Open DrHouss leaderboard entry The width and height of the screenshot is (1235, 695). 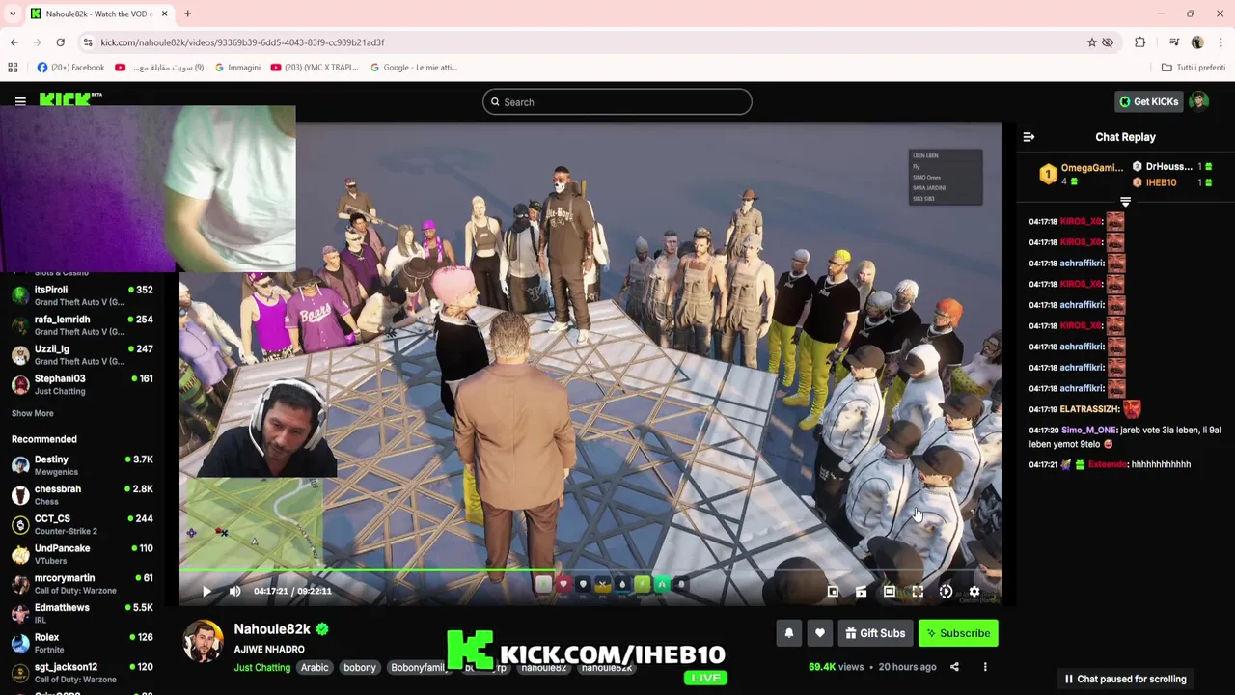point(1171,166)
